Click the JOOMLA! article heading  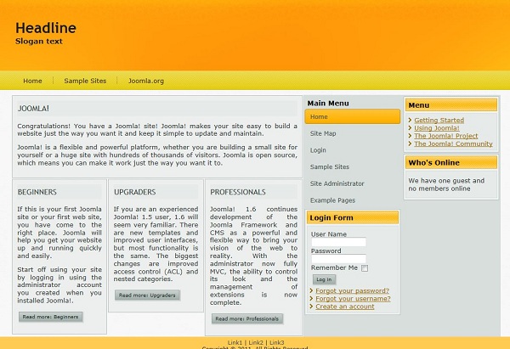[x=33, y=108]
